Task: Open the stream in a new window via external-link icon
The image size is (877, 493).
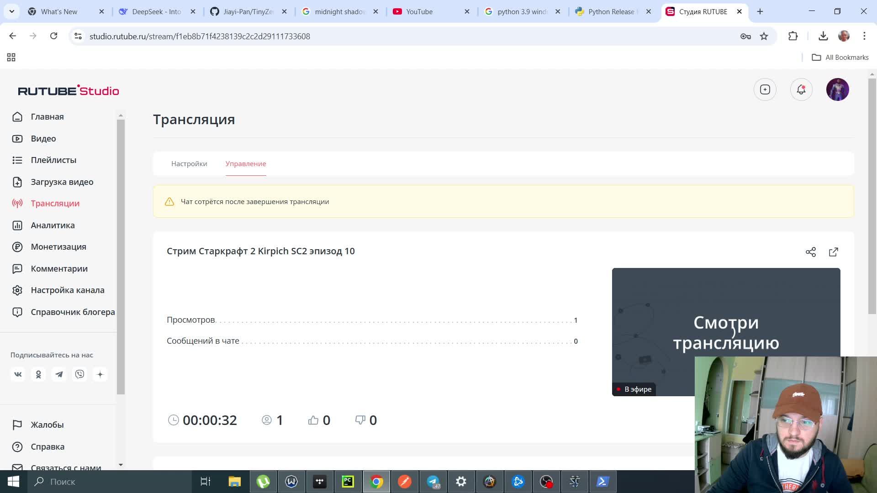Action: 834,252
